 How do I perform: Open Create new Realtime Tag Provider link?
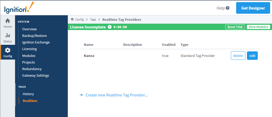pyautogui.click(x=117, y=95)
